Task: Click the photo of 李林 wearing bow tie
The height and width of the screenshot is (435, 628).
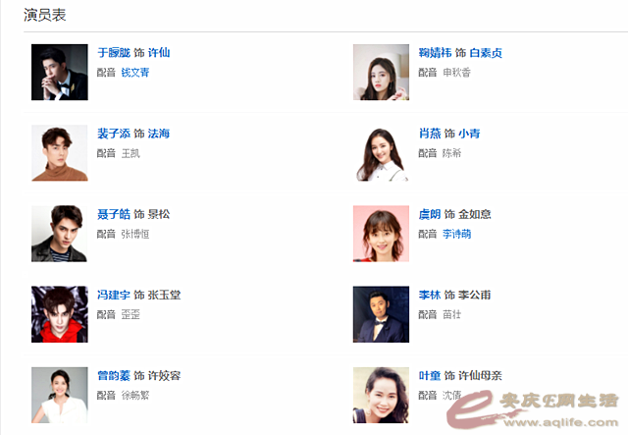Action: (x=381, y=314)
